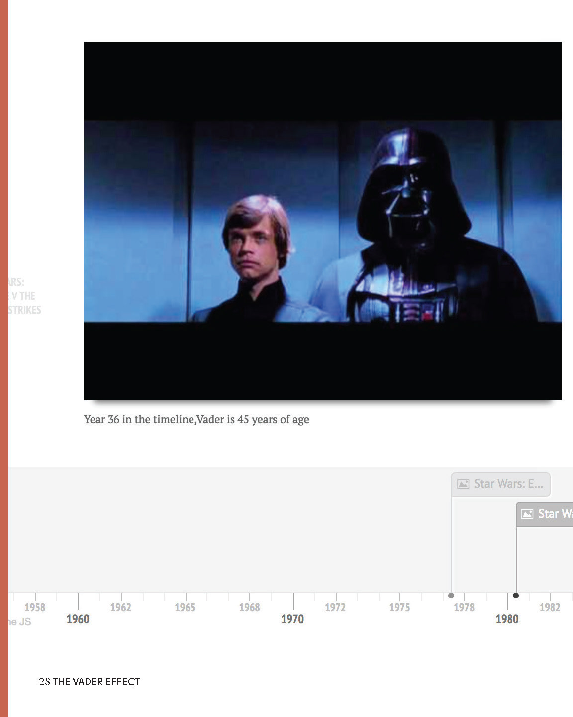Select the dark 'Star Wa' timeline flag

pyautogui.click(x=545, y=514)
